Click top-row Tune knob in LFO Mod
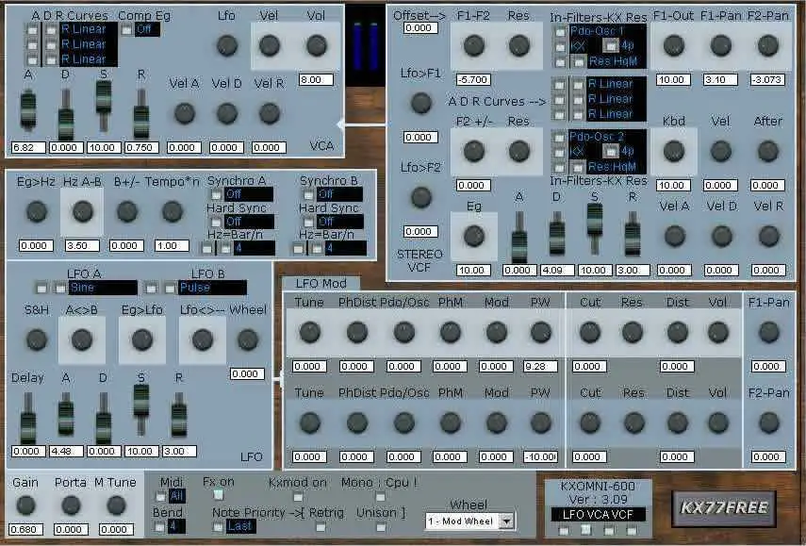The height and width of the screenshot is (546, 806). (309, 333)
